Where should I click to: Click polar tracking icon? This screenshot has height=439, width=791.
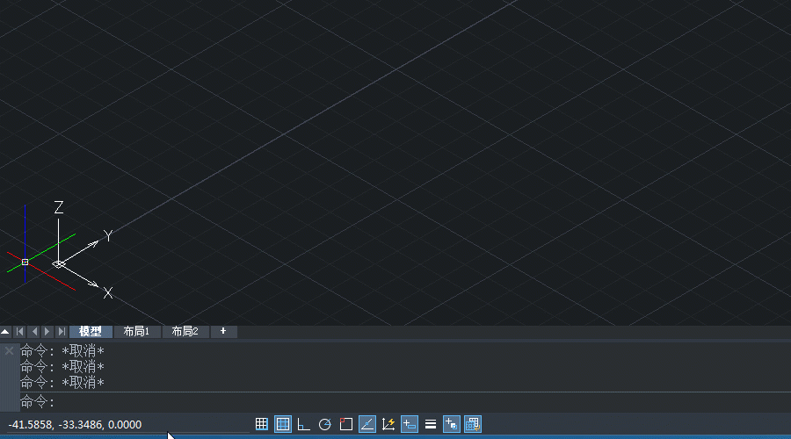[324, 424]
